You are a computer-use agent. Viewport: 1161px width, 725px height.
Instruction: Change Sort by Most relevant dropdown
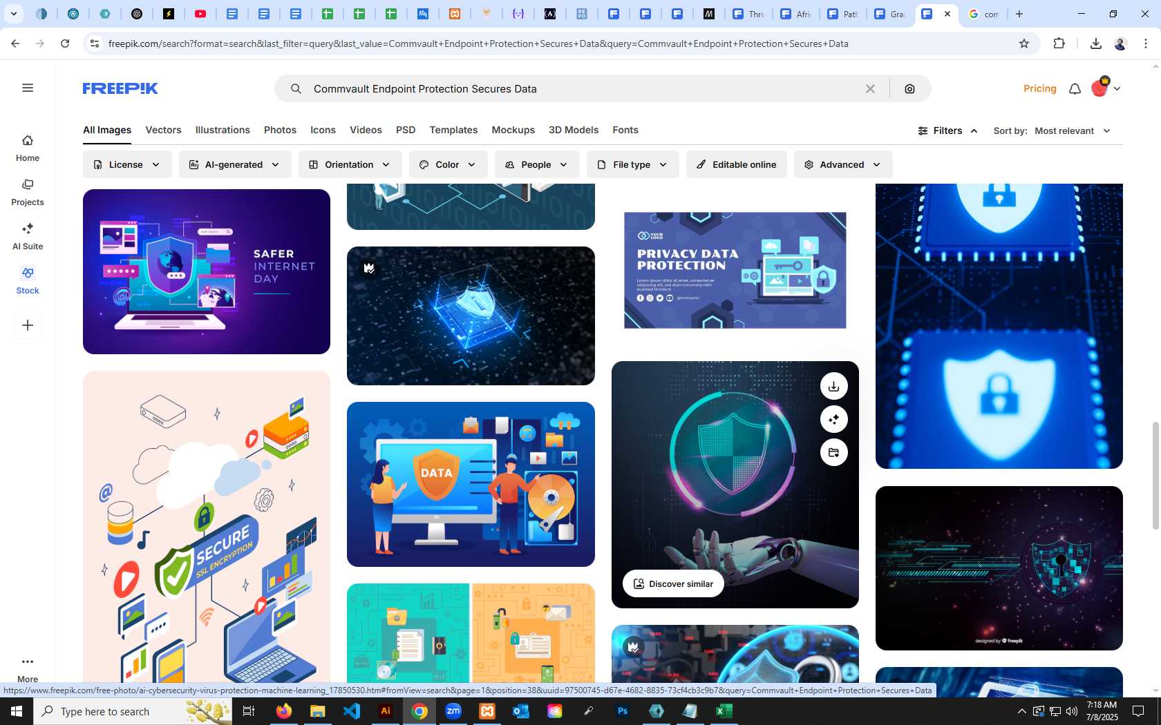1073,130
